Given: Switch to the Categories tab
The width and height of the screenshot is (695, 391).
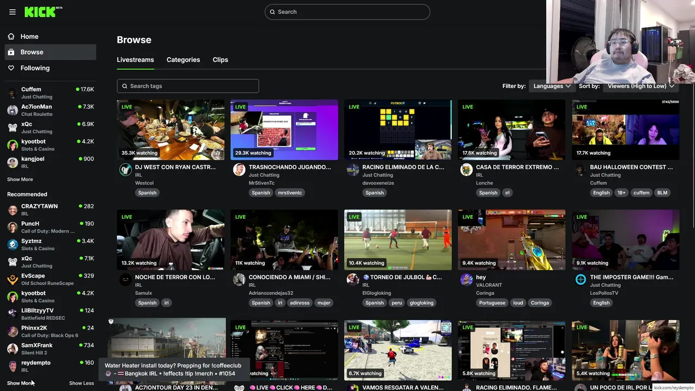Looking at the screenshot, I should click(x=183, y=60).
